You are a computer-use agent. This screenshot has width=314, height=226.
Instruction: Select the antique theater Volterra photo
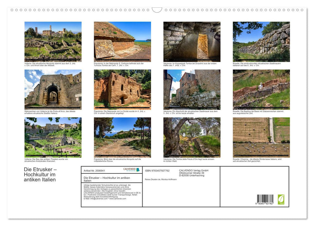(53, 137)
